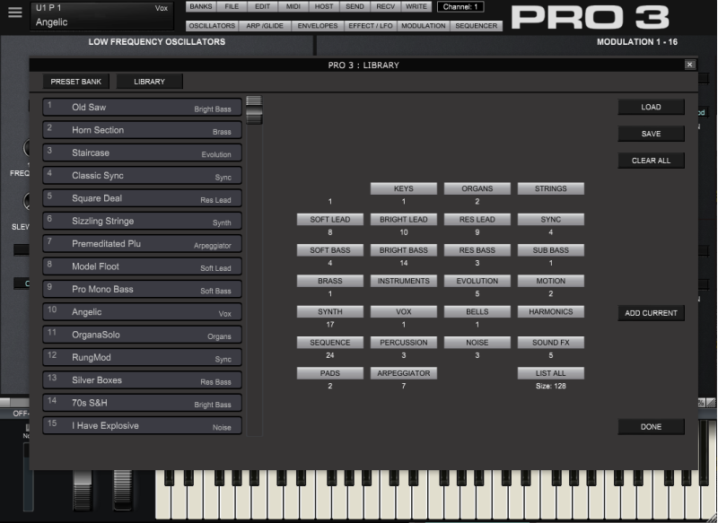Show all presets with LIST ALL
718x523 pixels.
pos(550,372)
